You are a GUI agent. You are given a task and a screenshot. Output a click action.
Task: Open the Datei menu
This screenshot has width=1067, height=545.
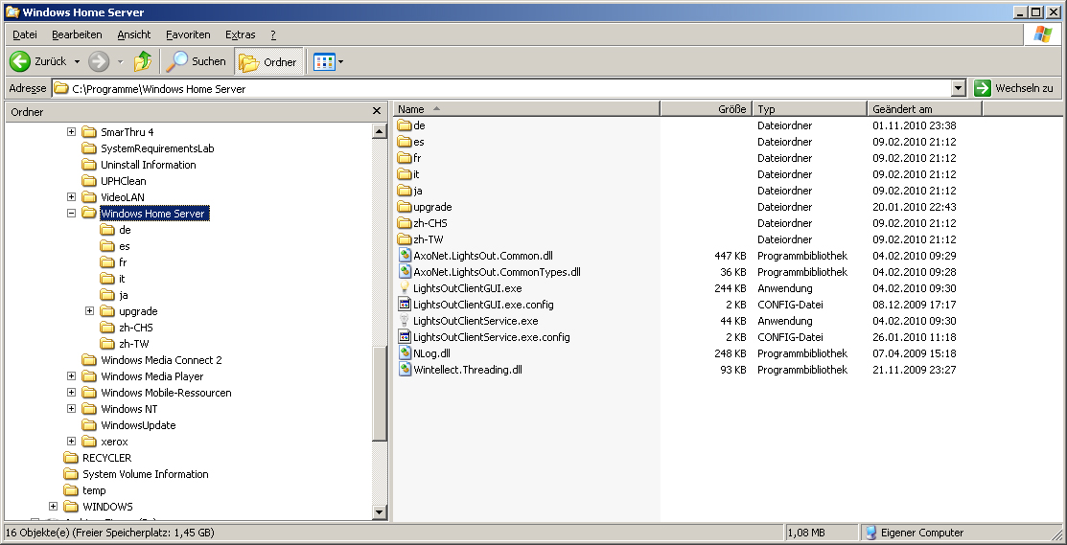pyautogui.click(x=25, y=34)
